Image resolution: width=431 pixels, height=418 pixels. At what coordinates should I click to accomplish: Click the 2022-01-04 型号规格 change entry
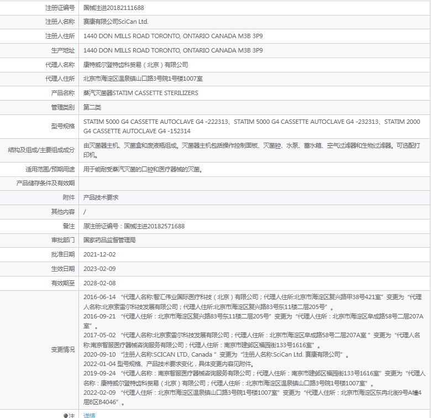tap(169, 364)
